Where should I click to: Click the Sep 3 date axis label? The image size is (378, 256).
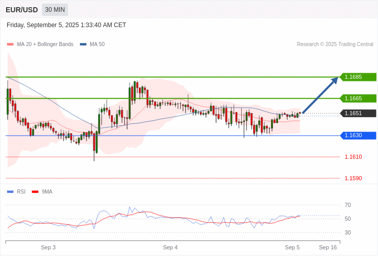pyautogui.click(x=48, y=248)
